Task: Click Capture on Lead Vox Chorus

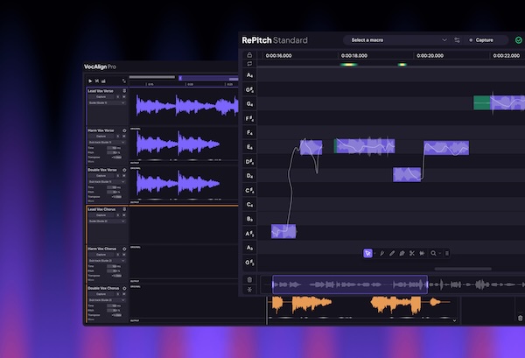Action: tap(101, 215)
